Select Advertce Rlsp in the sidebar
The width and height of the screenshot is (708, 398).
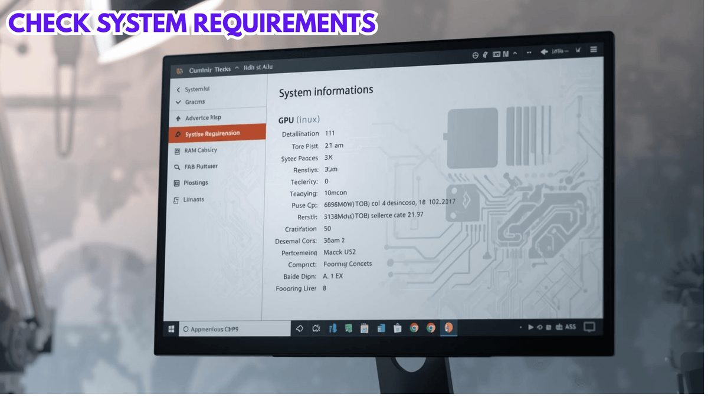tap(203, 118)
